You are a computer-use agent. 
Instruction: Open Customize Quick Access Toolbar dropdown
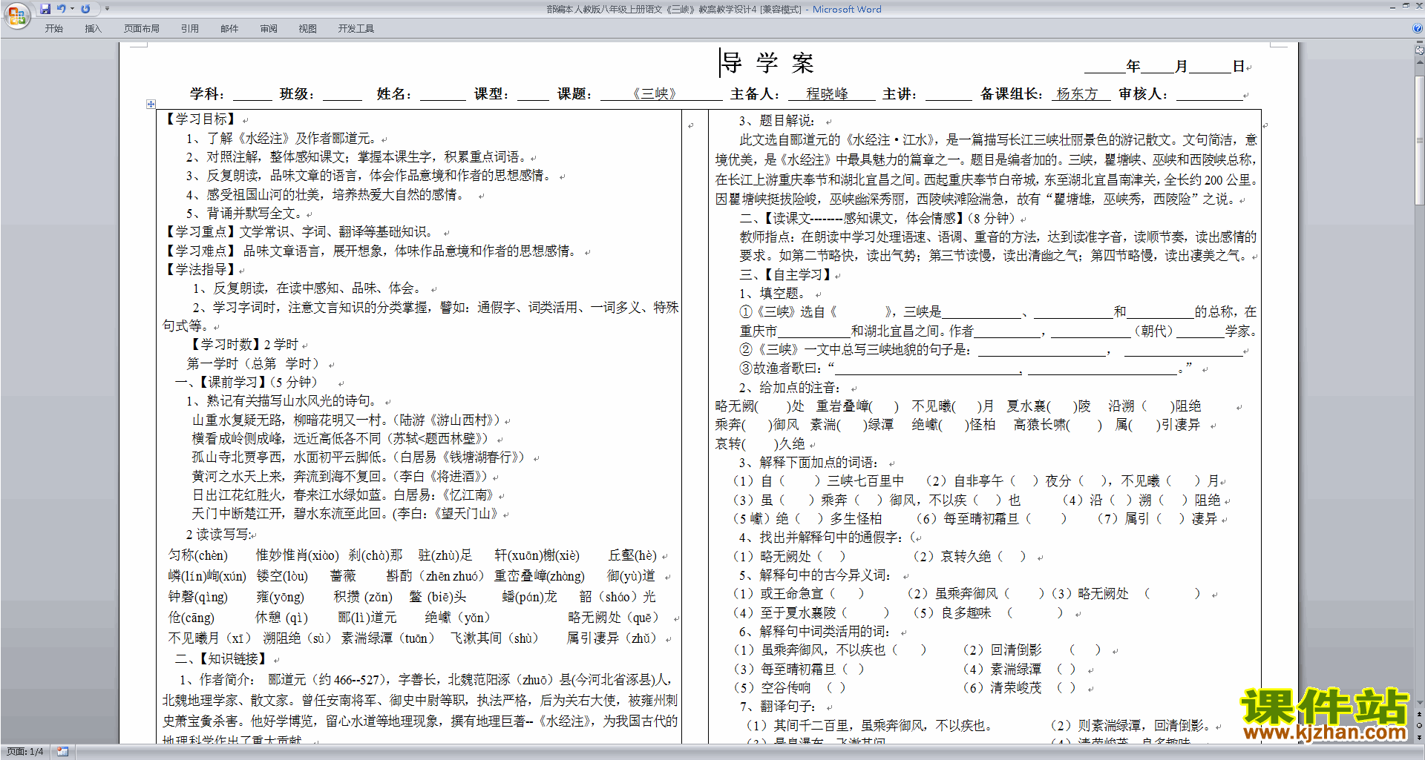pos(107,9)
